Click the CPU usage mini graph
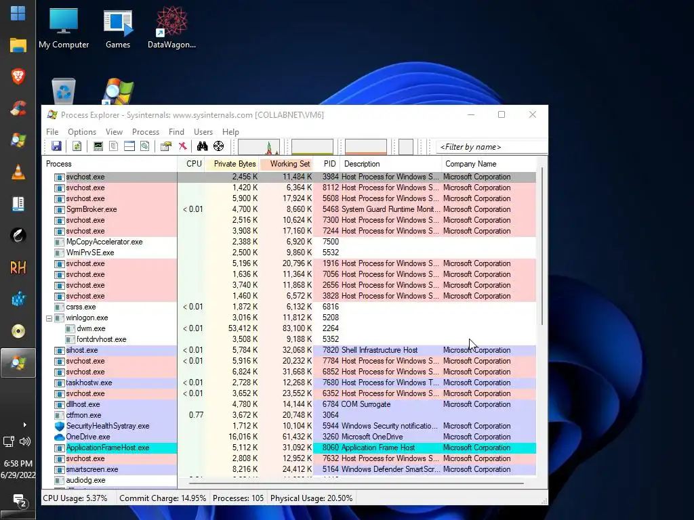The image size is (694, 520). click(x=259, y=147)
